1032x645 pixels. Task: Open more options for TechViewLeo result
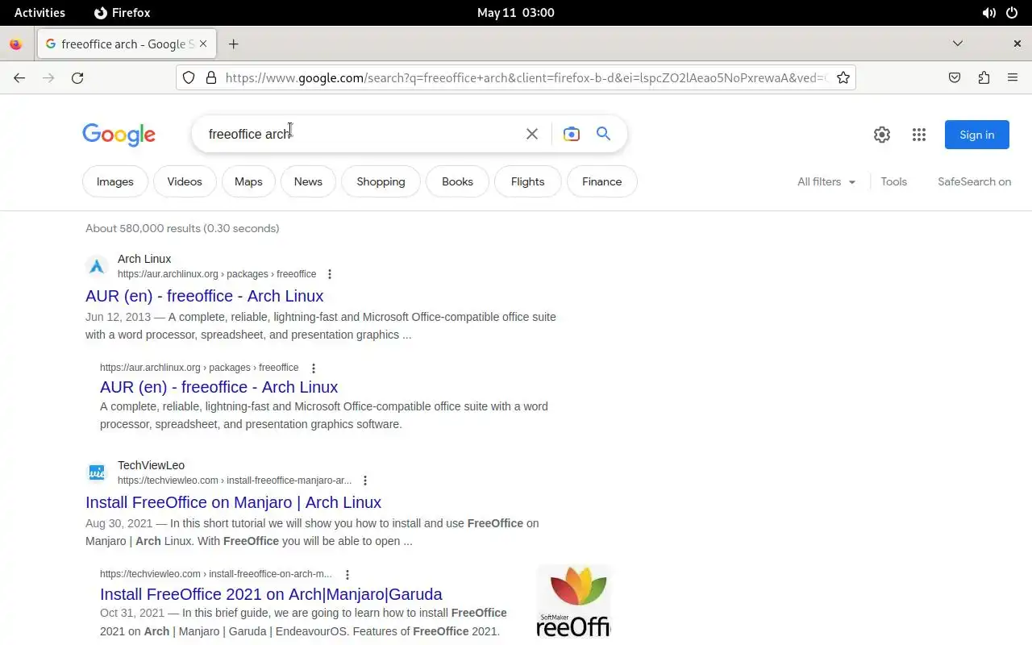(365, 481)
